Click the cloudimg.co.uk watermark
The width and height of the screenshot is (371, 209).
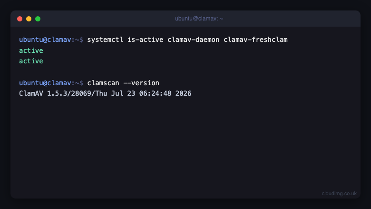click(339, 194)
